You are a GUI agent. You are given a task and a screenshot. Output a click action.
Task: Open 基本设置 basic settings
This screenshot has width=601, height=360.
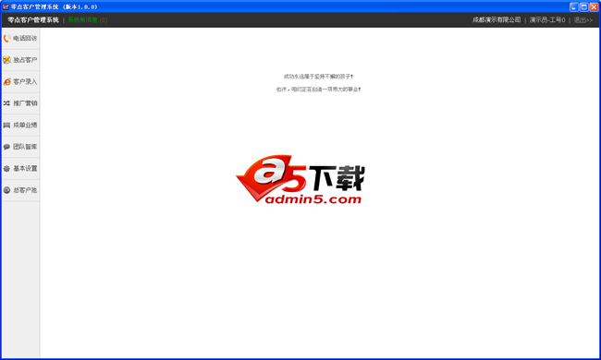[x=20, y=168]
